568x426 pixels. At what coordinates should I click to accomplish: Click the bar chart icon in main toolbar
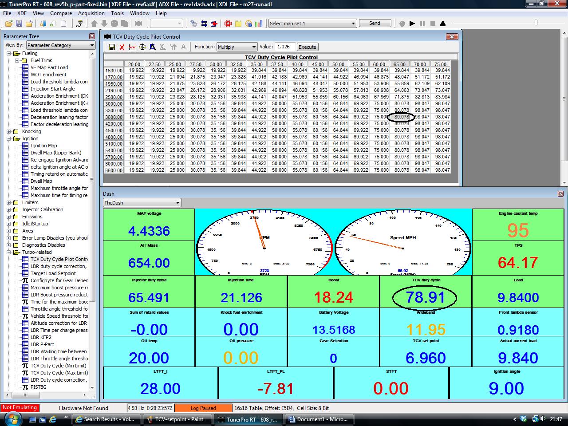tap(259, 24)
